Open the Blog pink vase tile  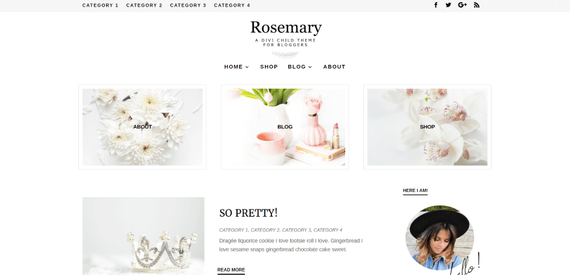285,127
